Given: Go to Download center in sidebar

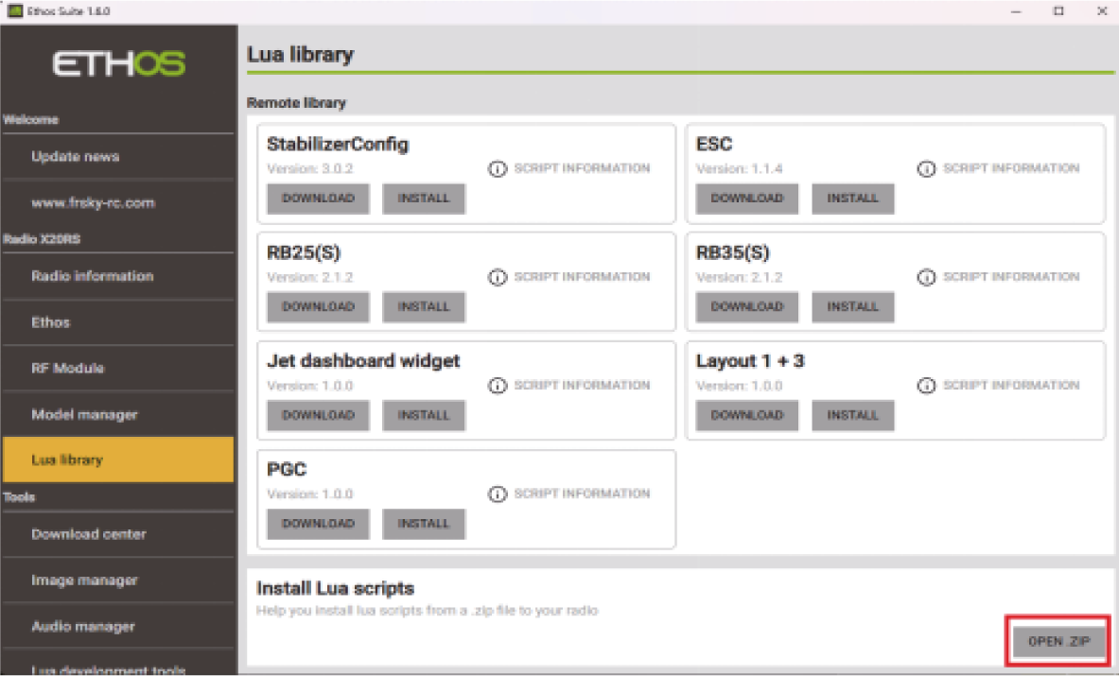Looking at the screenshot, I should coord(88,534).
